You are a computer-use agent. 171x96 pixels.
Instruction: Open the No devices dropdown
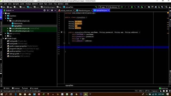(x=114, y=7)
